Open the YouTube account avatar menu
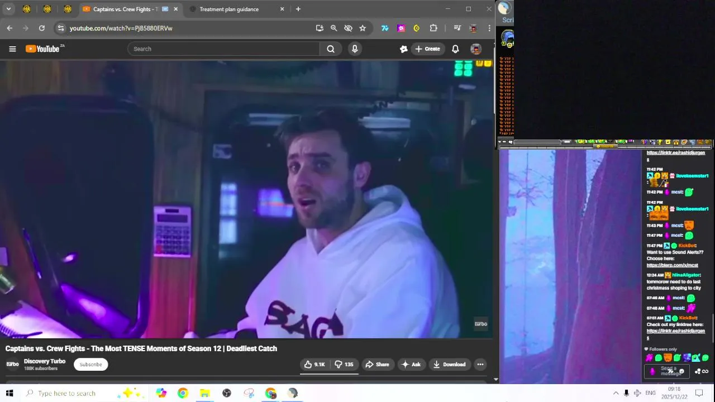Image resolution: width=715 pixels, height=402 pixels. click(x=476, y=49)
